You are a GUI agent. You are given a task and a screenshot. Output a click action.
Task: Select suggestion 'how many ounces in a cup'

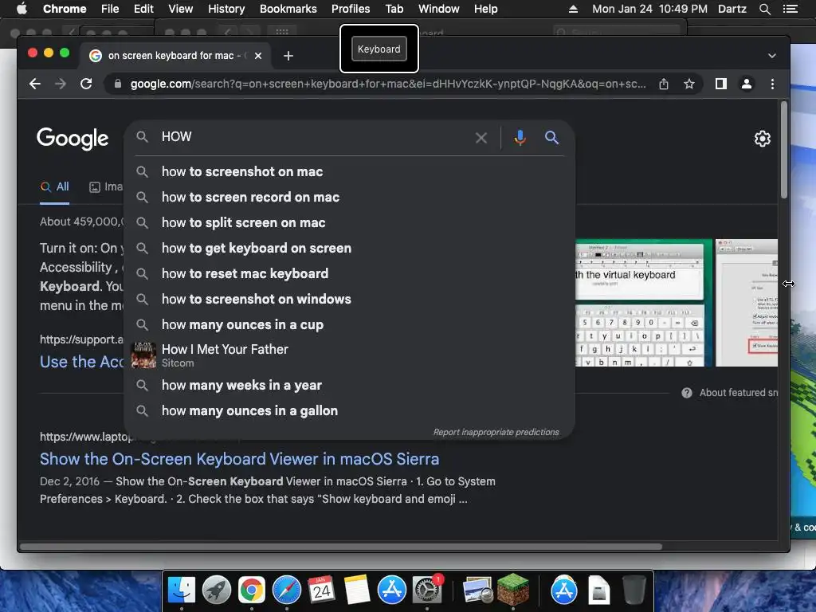[349, 325]
